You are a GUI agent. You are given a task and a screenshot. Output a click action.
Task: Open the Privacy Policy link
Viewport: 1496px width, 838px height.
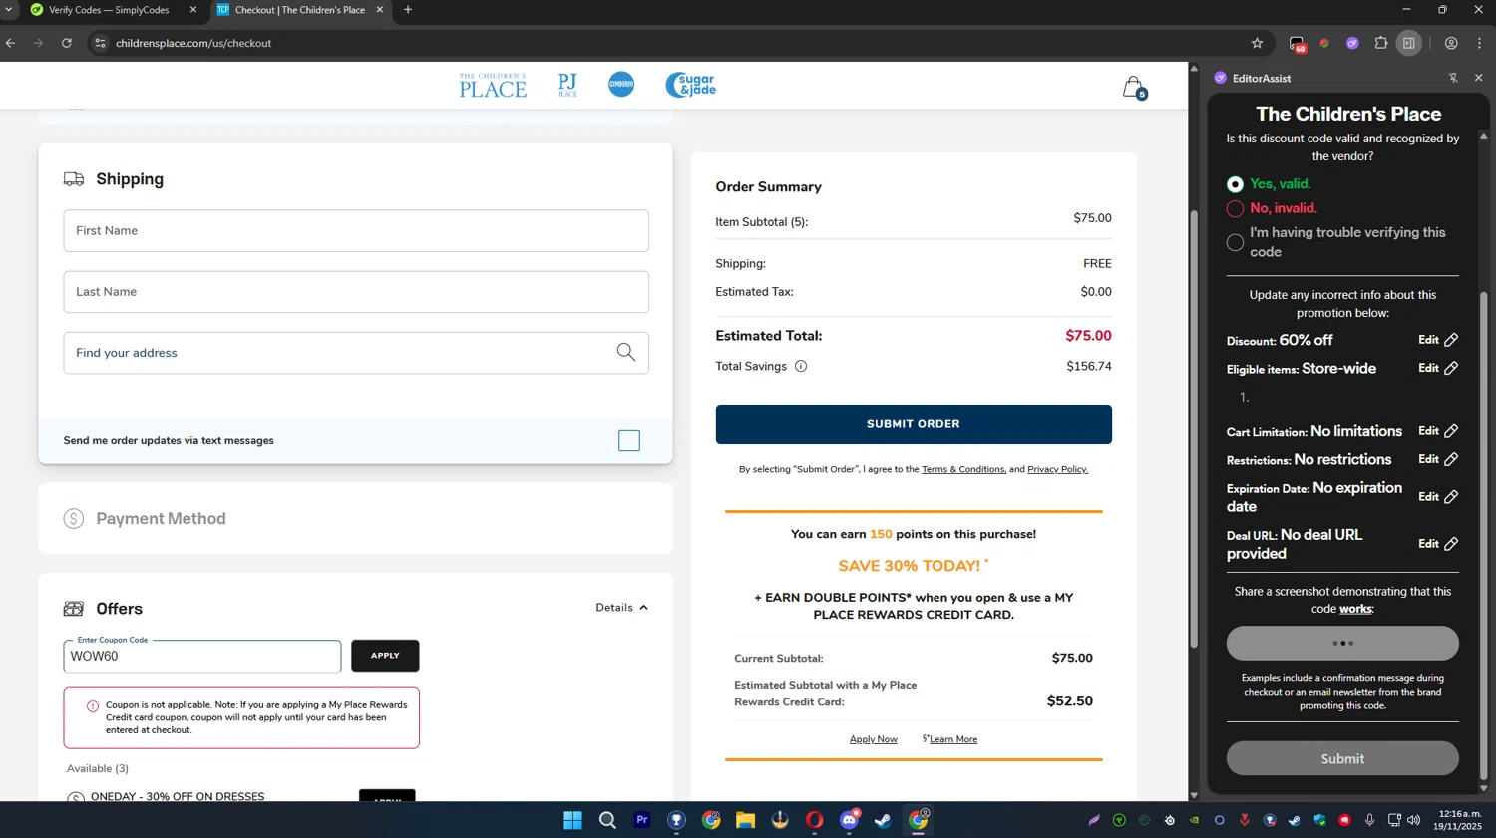pos(1057,469)
